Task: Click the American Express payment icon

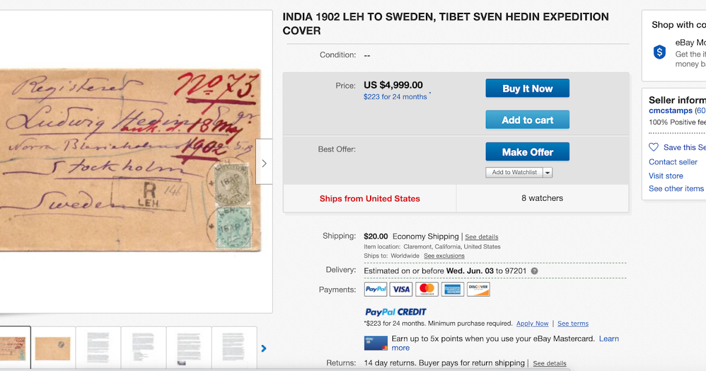Action: 452,289
